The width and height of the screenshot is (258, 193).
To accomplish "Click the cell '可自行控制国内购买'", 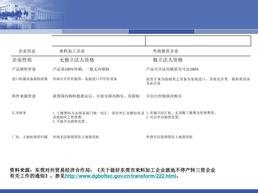I will click(x=164, y=96).
